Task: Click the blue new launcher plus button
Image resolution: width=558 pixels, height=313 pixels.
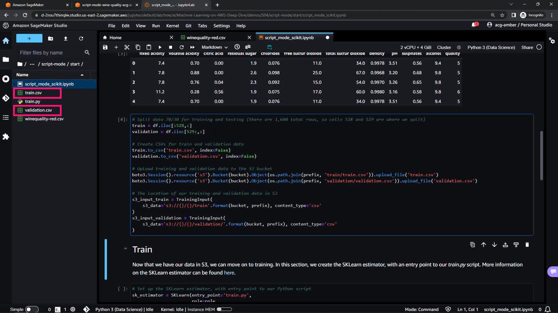Action: tap(29, 39)
